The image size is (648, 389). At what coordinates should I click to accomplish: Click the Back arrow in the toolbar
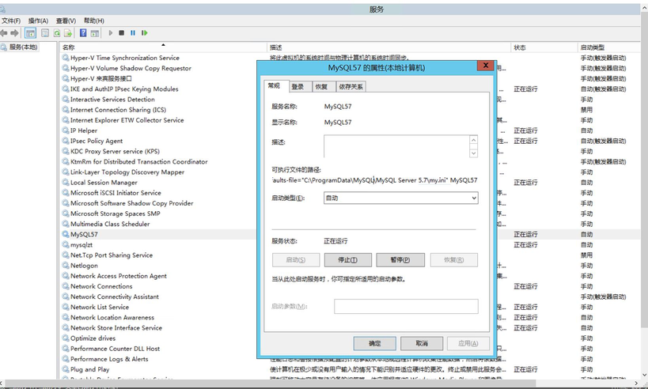[x=4, y=33]
